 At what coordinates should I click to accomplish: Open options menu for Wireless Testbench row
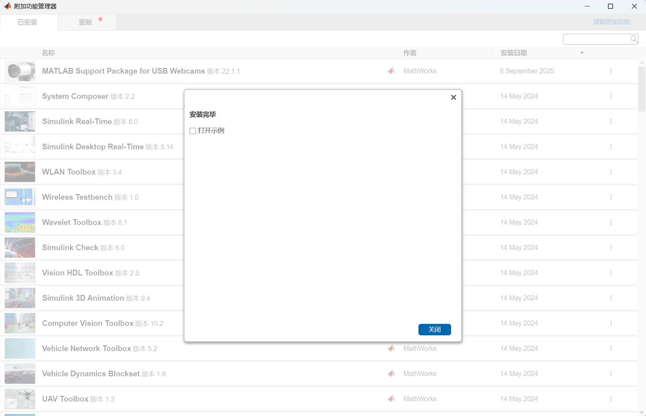(x=611, y=197)
